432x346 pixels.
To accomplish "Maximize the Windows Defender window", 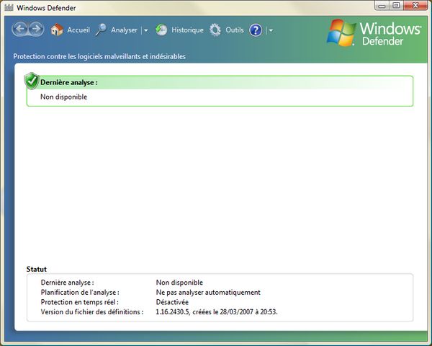I will point(396,6).
